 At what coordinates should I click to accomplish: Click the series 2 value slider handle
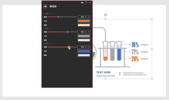68,32
